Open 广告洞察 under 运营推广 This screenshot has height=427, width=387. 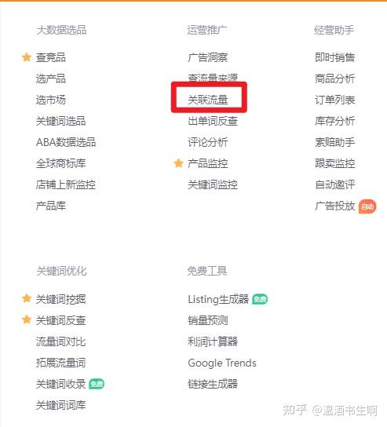(208, 57)
